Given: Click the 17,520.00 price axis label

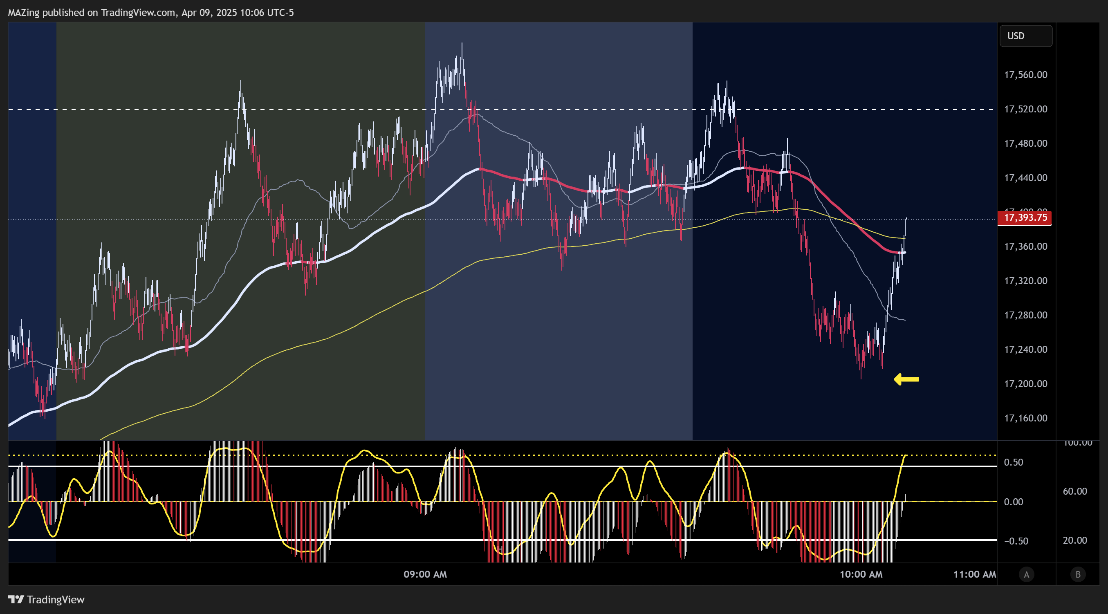Looking at the screenshot, I should click(1026, 109).
